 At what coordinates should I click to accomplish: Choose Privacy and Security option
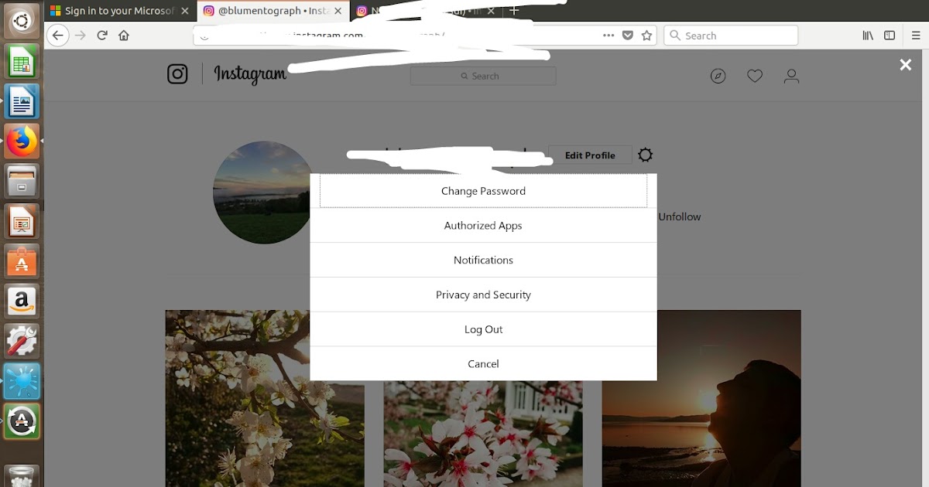[x=483, y=295]
